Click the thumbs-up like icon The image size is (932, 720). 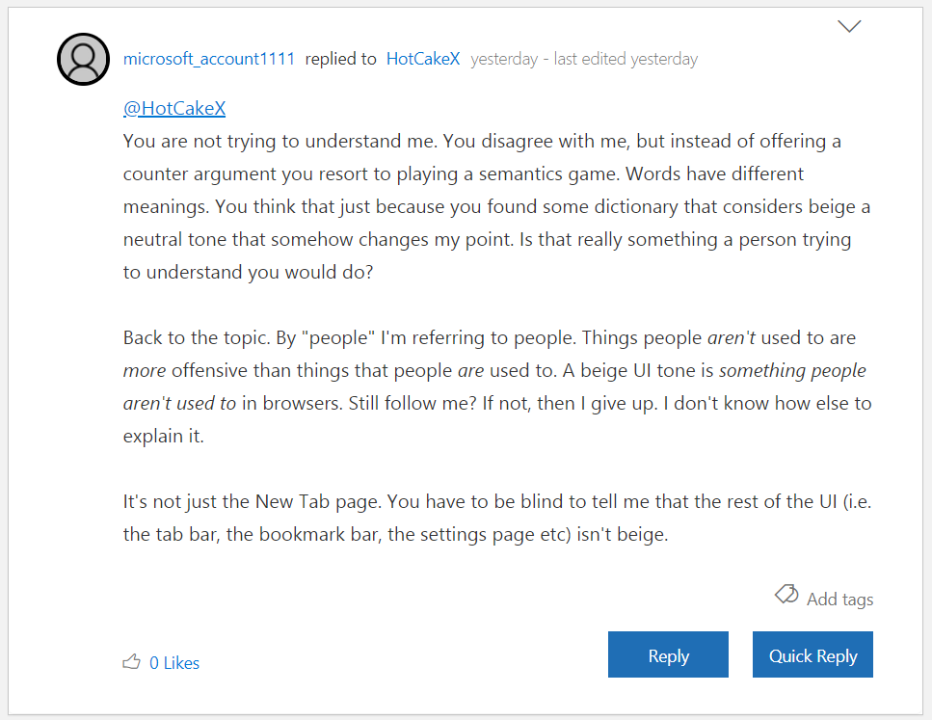131,662
